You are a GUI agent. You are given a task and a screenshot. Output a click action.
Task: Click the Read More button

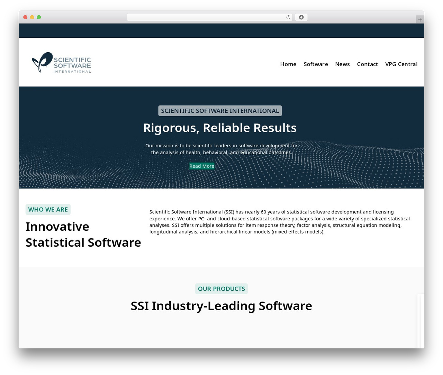[x=202, y=166]
